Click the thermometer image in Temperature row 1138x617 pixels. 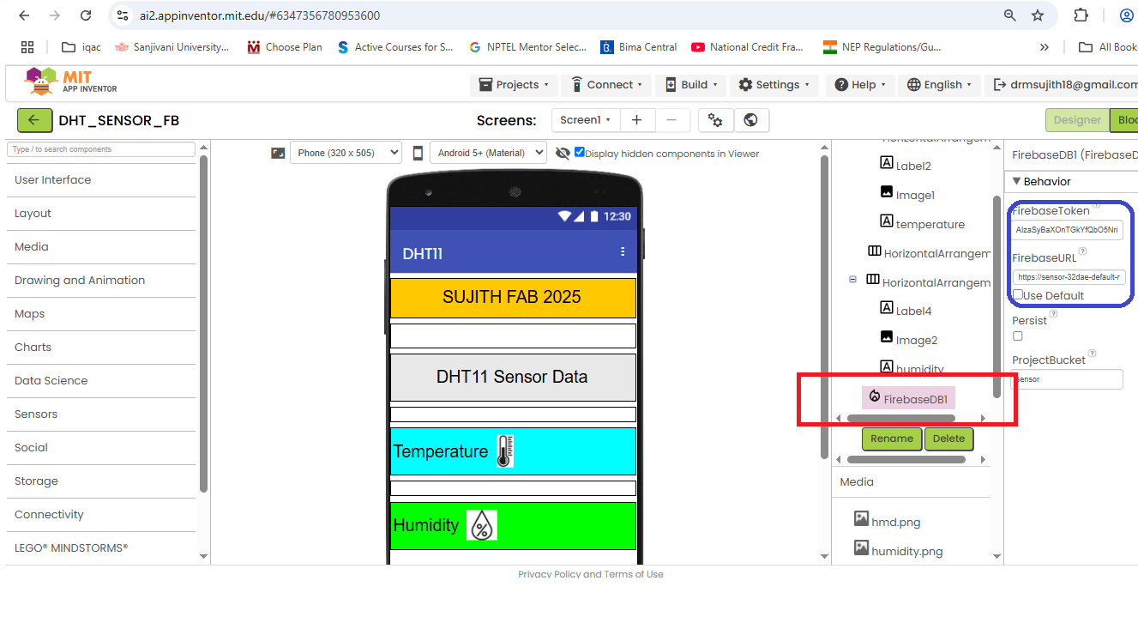[x=505, y=451]
